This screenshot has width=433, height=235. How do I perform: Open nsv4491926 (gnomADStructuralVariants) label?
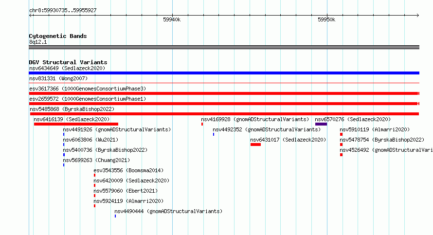point(117,129)
